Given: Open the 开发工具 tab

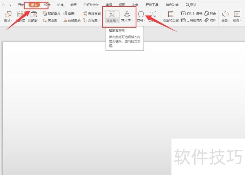Looking at the screenshot, I should 152,5.
